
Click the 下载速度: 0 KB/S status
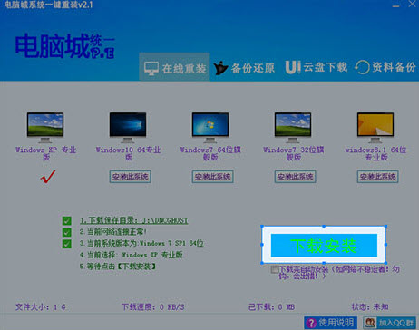click(x=153, y=307)
